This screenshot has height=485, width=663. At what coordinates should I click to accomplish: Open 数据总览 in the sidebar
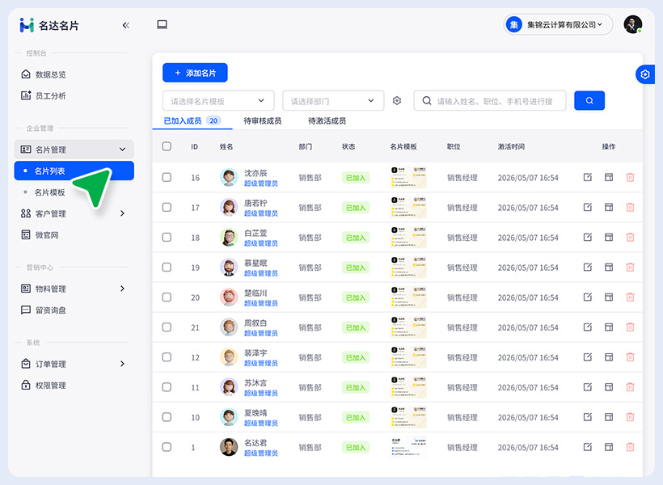(44, 74)
